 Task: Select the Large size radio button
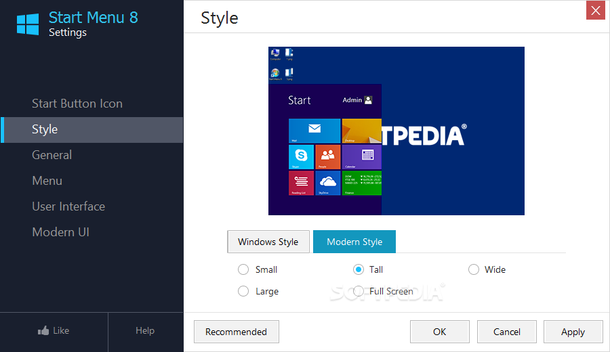pyautogui.click(x=243, y=291)
